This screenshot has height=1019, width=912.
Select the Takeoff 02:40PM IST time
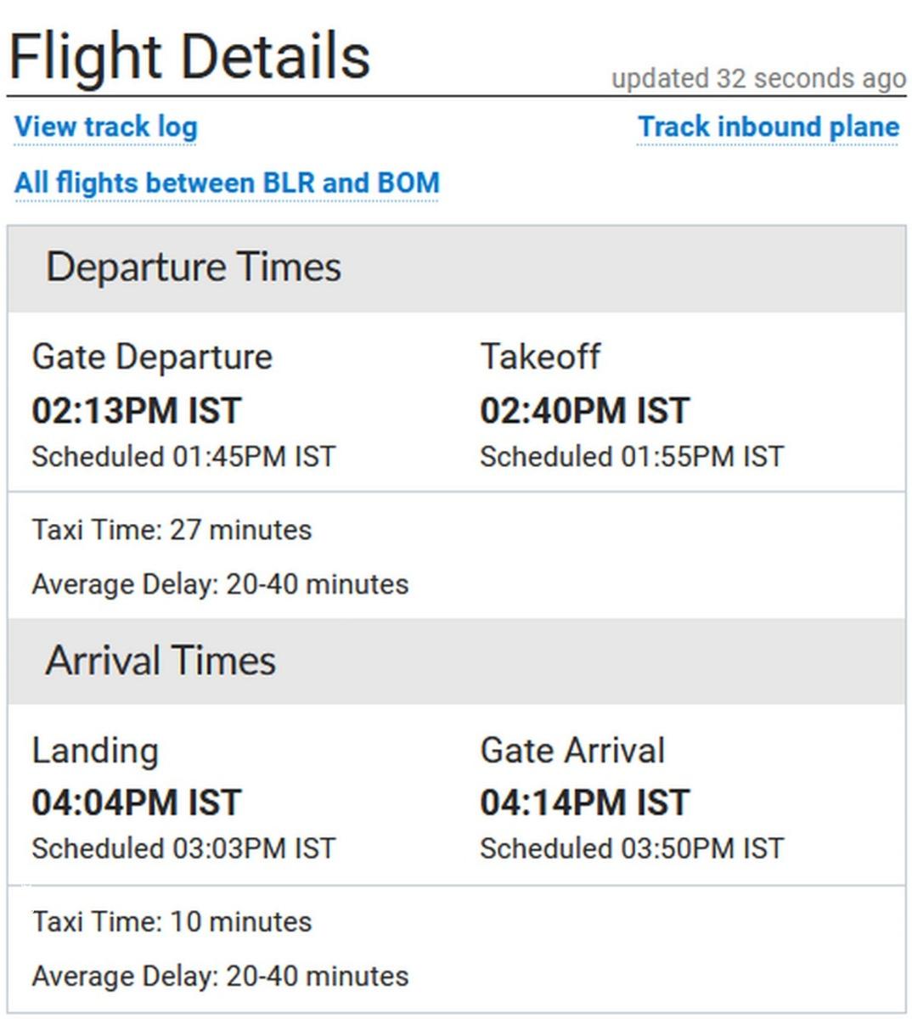585,411
